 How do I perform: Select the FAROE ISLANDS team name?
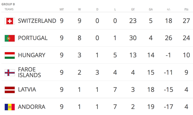pos(30,72)
